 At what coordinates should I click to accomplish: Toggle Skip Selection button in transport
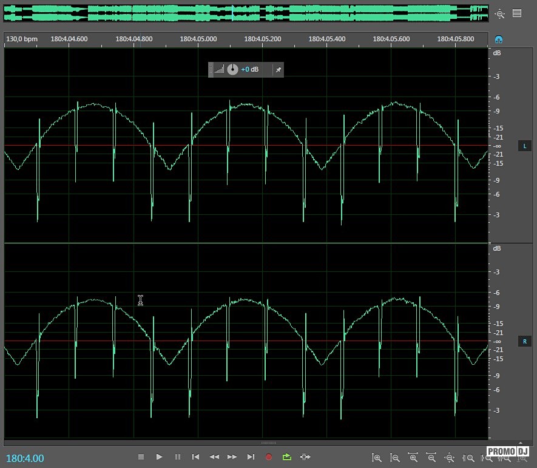point(305,456)
